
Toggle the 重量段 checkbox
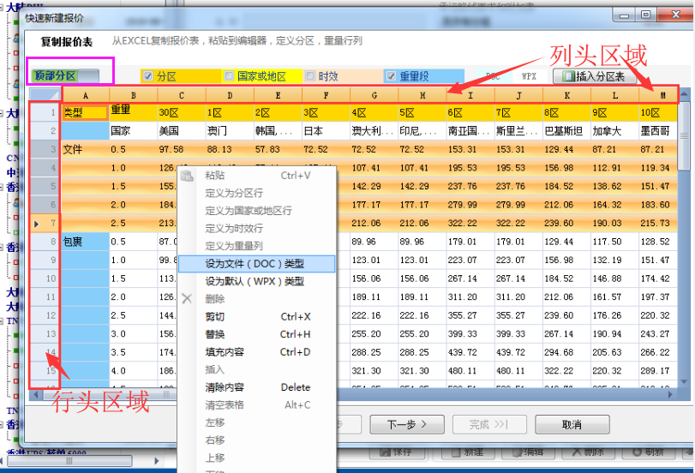(x=392, y=76)
